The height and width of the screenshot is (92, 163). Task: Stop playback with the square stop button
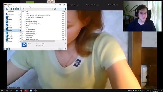(x=13, y=9)
